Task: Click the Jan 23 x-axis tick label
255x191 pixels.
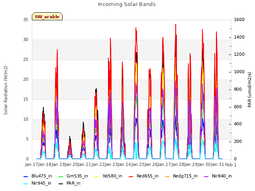Action: coord(111,164)
